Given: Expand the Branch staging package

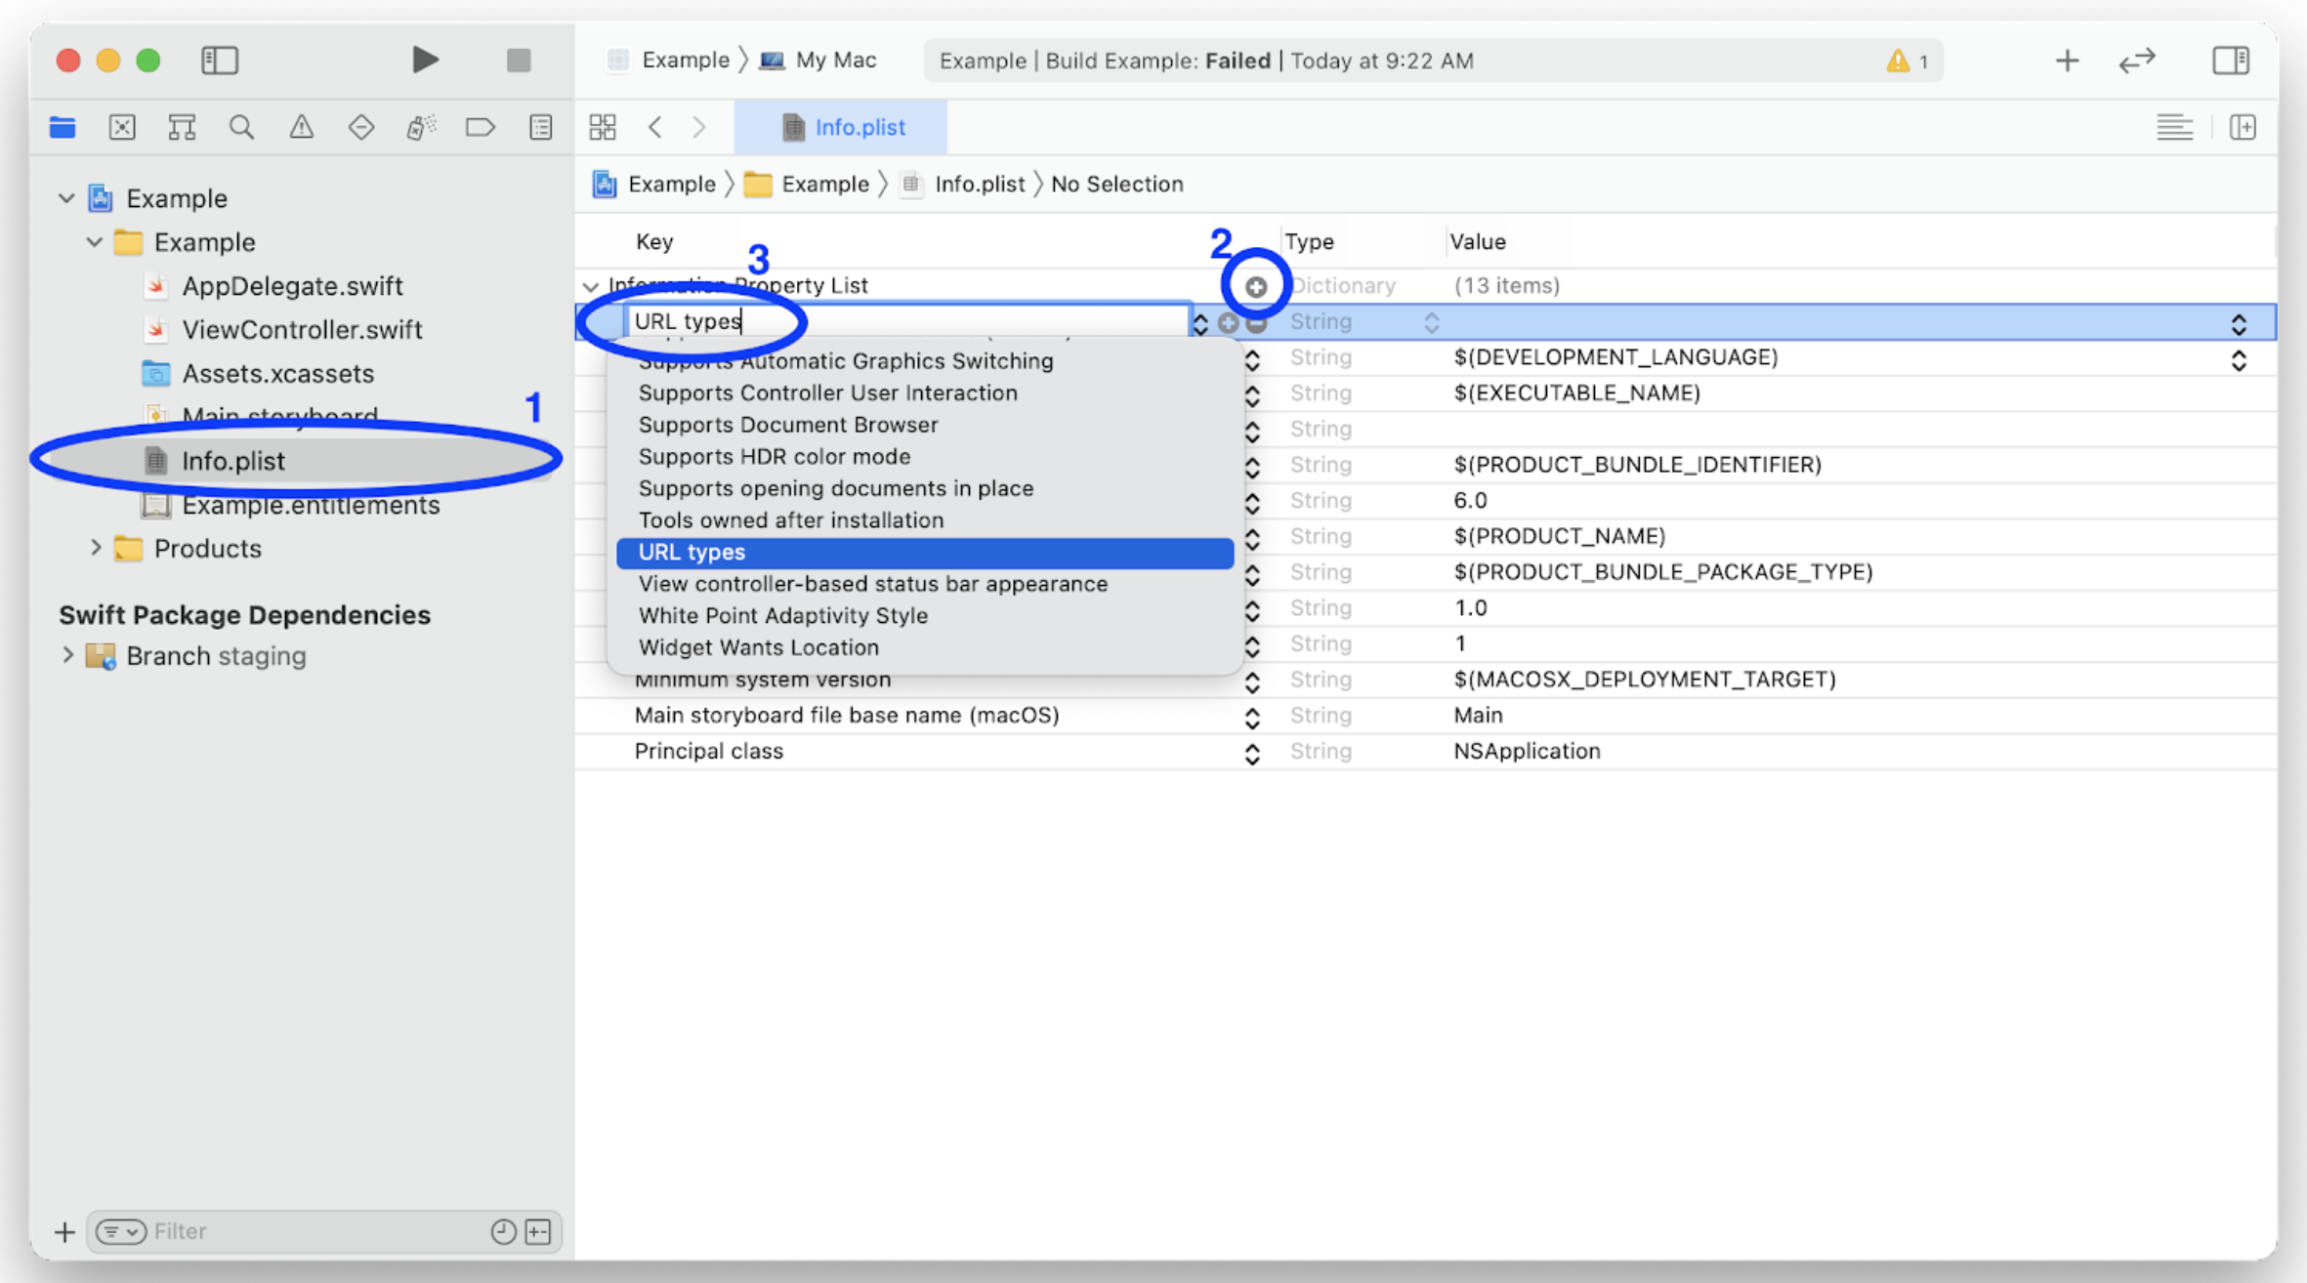Looking at the screenshot, I should tap(66, 655).
